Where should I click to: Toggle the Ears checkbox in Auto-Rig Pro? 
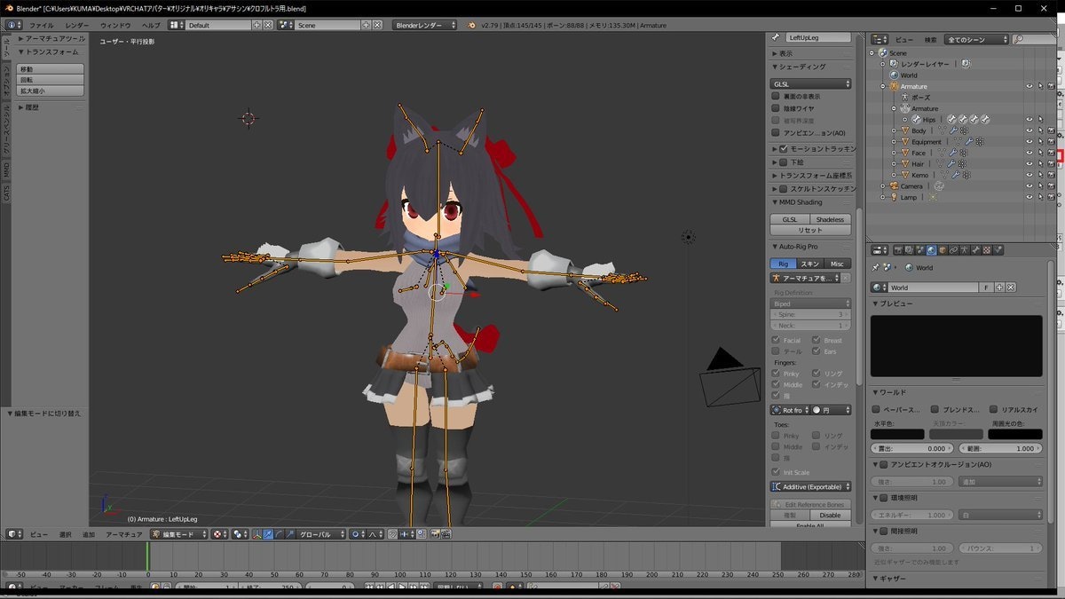(x=816, y=351)
